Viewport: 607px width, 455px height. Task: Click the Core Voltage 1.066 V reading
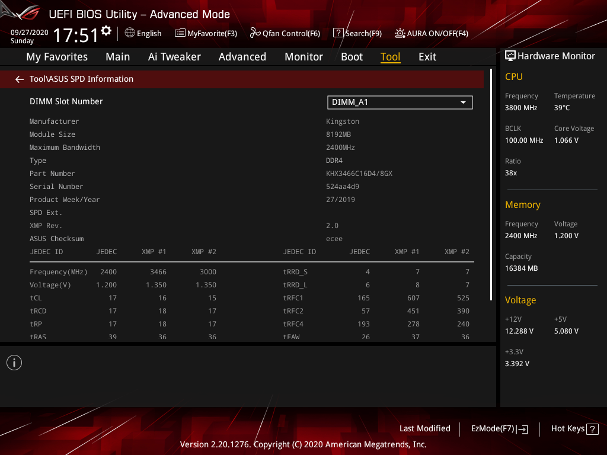click(566, 140)
